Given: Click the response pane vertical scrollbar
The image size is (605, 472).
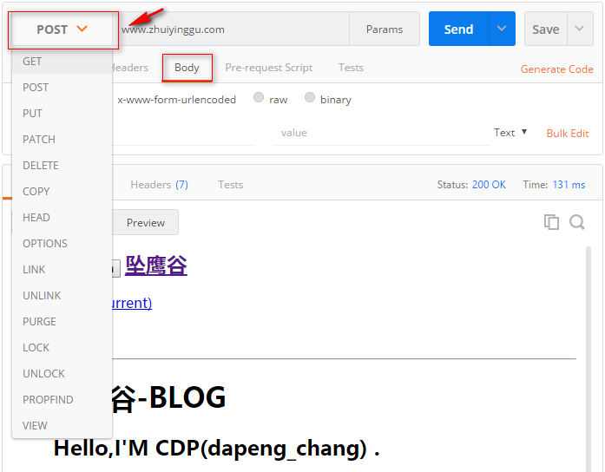Looking at the screenshot, I should [589, 358].
